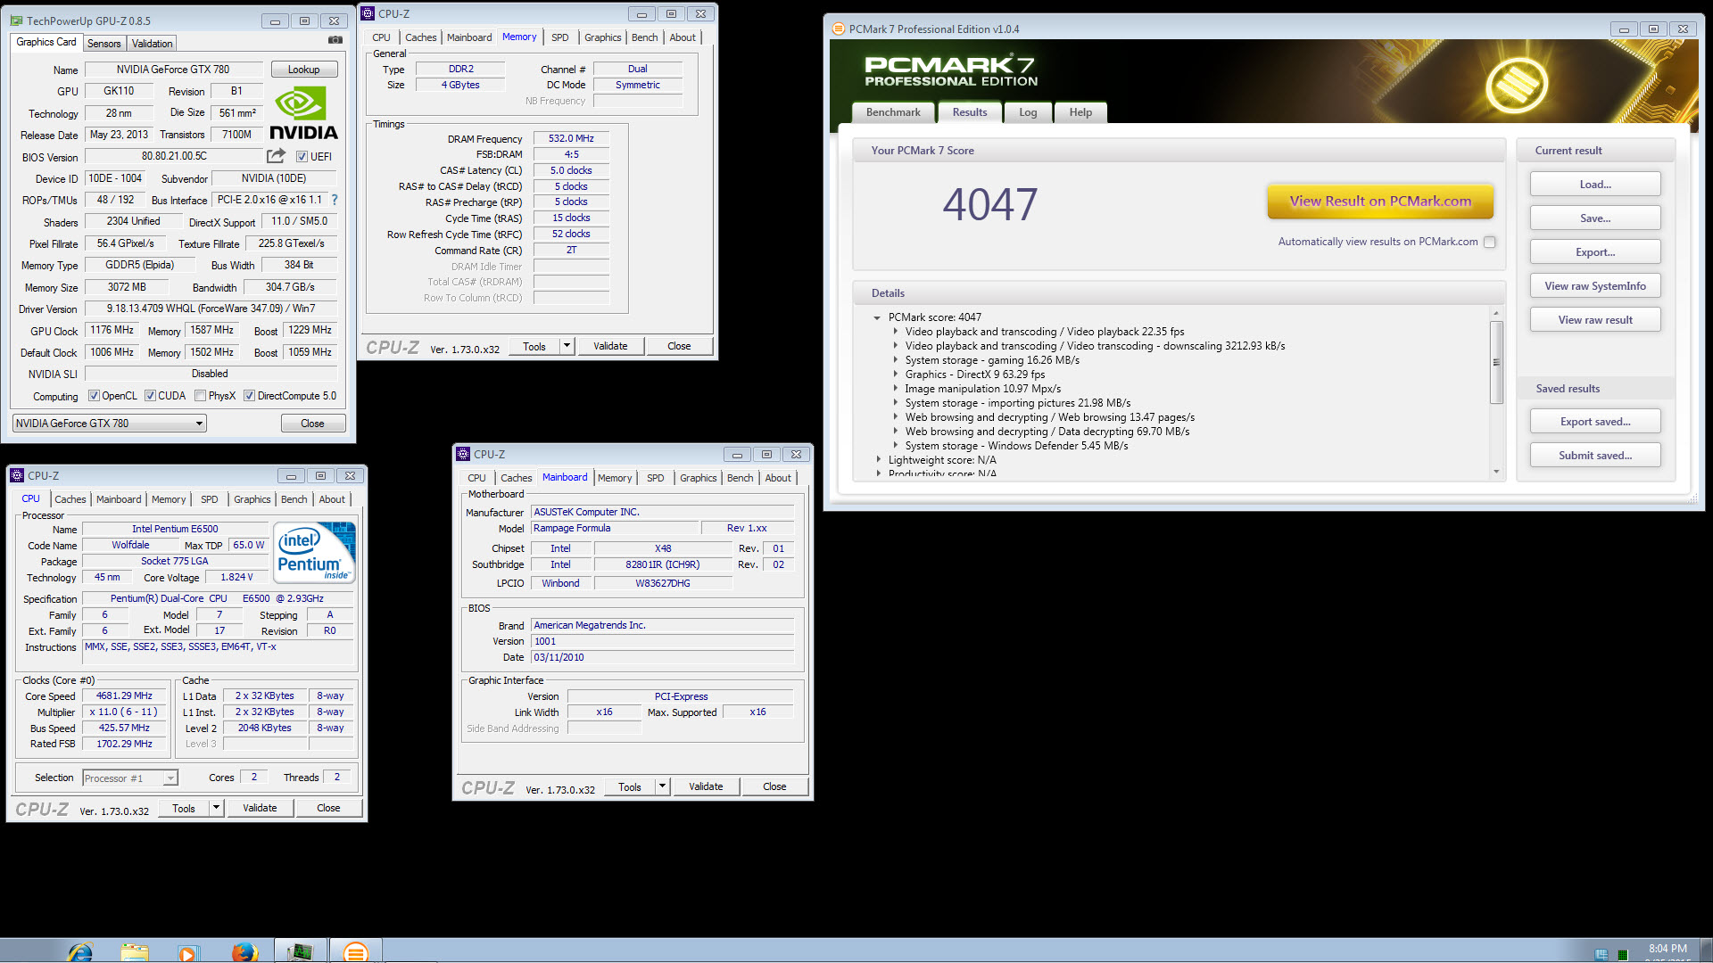Open Windows Media Player from taskbar
This screenshot has height=963, width=1713.
click(187, 951)
